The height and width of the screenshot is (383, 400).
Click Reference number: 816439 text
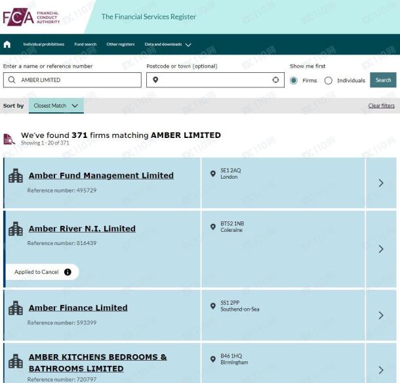(62, 243)
